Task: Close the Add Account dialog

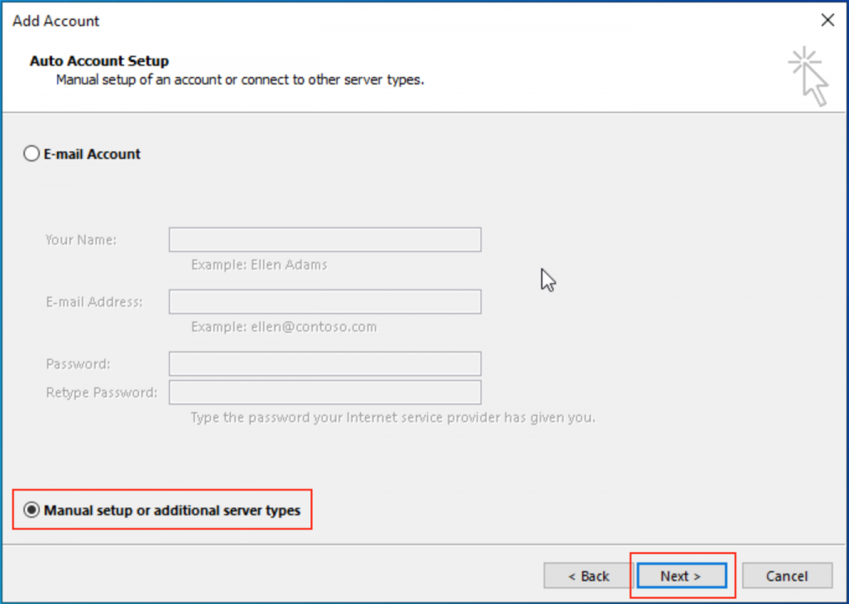Action: (x=827, y=20)
